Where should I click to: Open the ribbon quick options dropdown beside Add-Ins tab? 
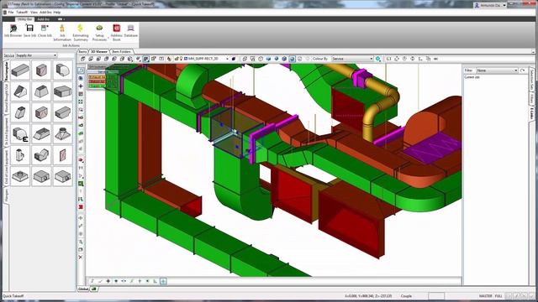pos(61,19)
